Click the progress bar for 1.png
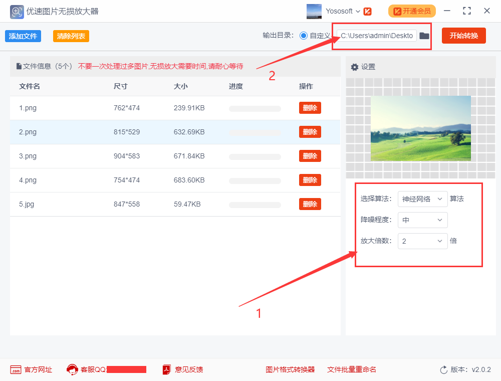This screenshot has width=501, height=381. coord(255,108)
